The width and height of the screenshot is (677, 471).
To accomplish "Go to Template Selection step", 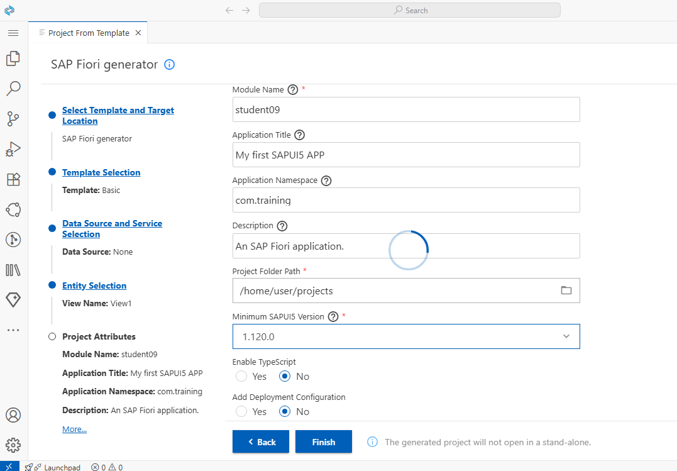I will pos(101,172).
